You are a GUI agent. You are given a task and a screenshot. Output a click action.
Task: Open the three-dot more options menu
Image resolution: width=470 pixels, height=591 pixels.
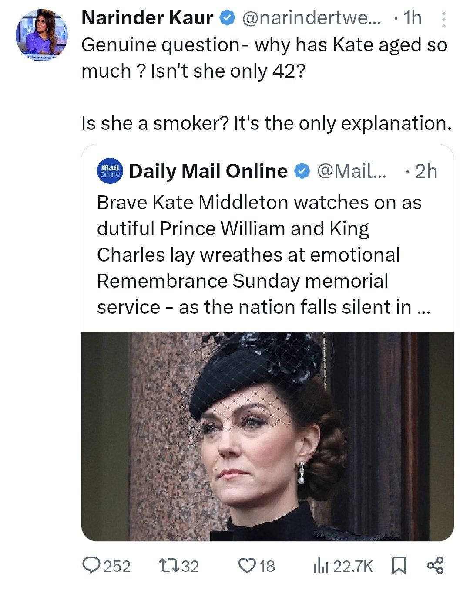point(443,20)
